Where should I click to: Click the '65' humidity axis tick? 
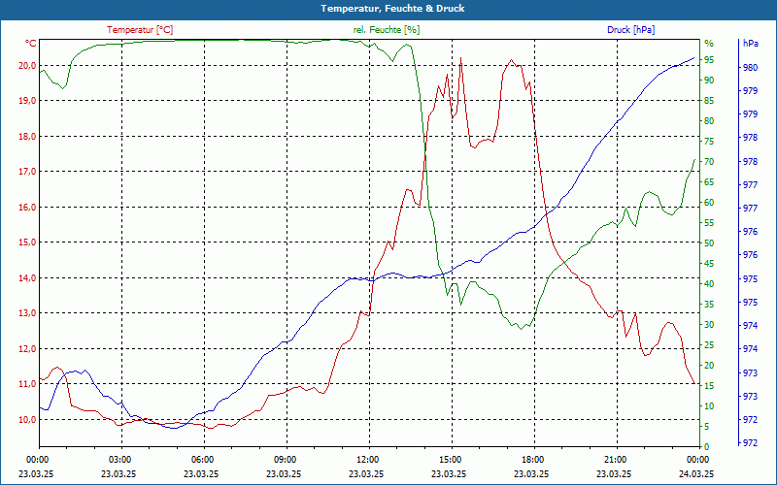[x=709, y=182]
